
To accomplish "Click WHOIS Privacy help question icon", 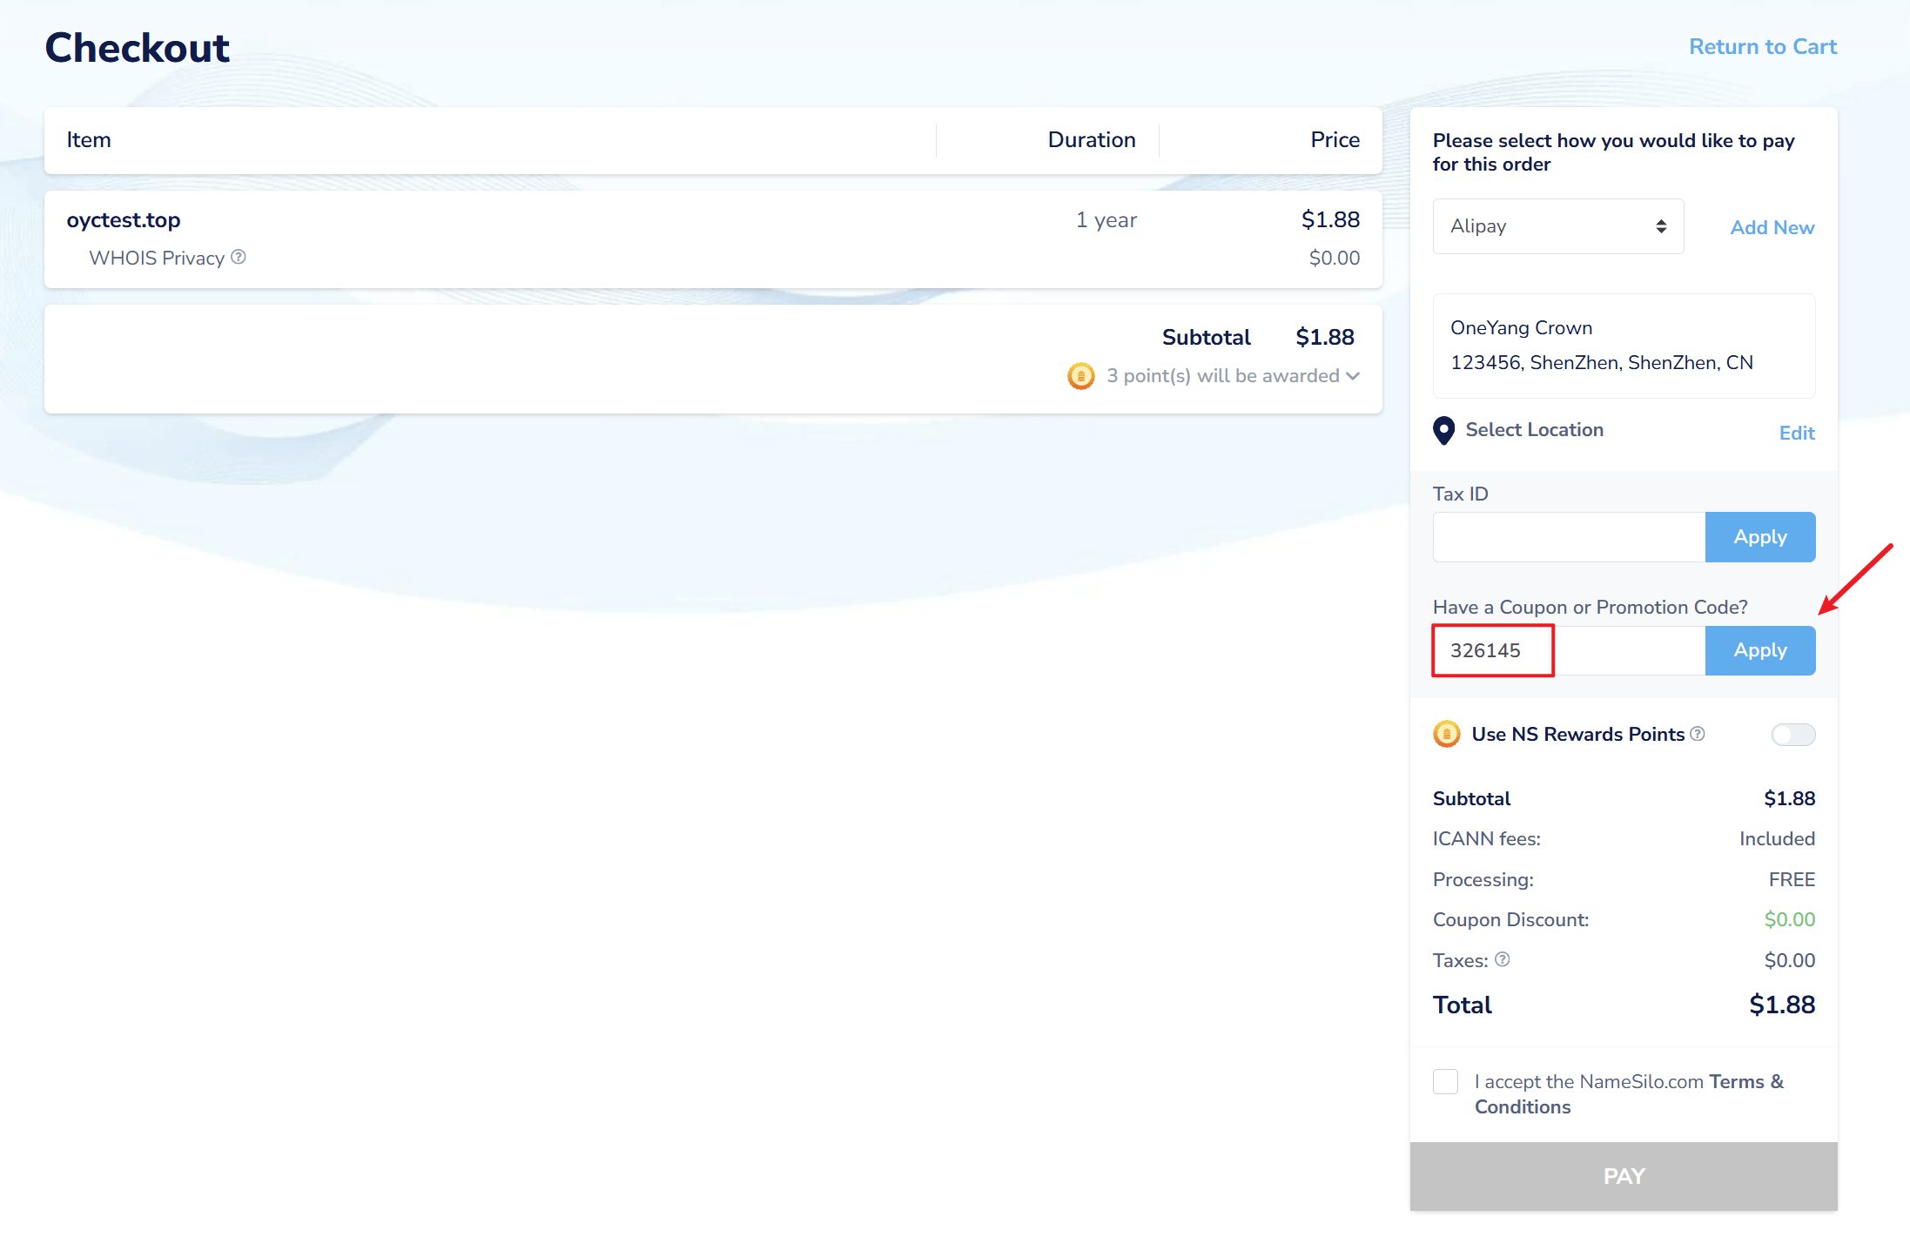I will (x=239, y=257).
